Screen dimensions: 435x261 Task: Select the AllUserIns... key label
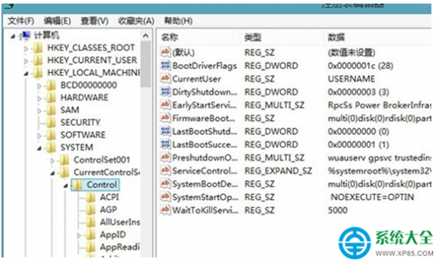tap(120, 222)
